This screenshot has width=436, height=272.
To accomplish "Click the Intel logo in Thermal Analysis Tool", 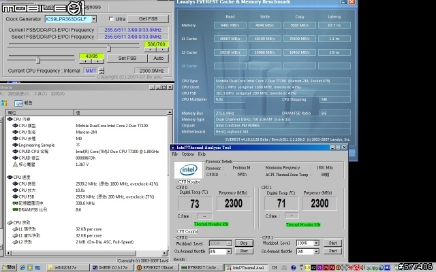I will (188, 170).
